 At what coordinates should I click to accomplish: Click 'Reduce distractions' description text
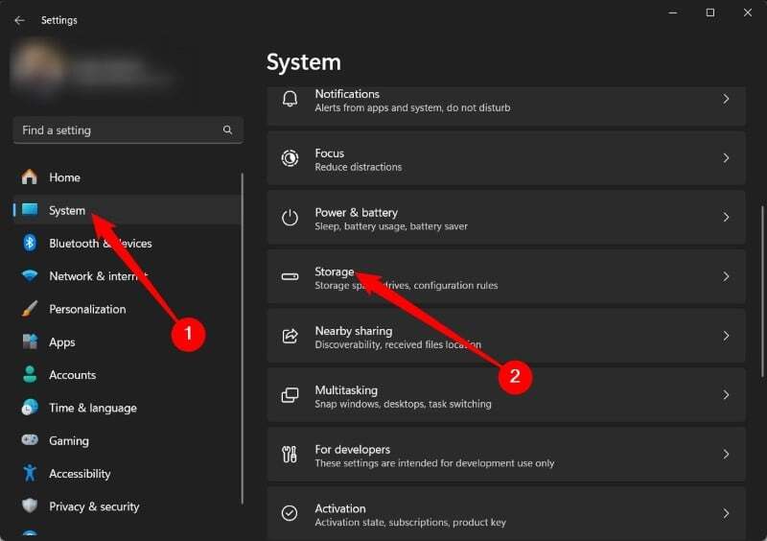tap(359, 167)
